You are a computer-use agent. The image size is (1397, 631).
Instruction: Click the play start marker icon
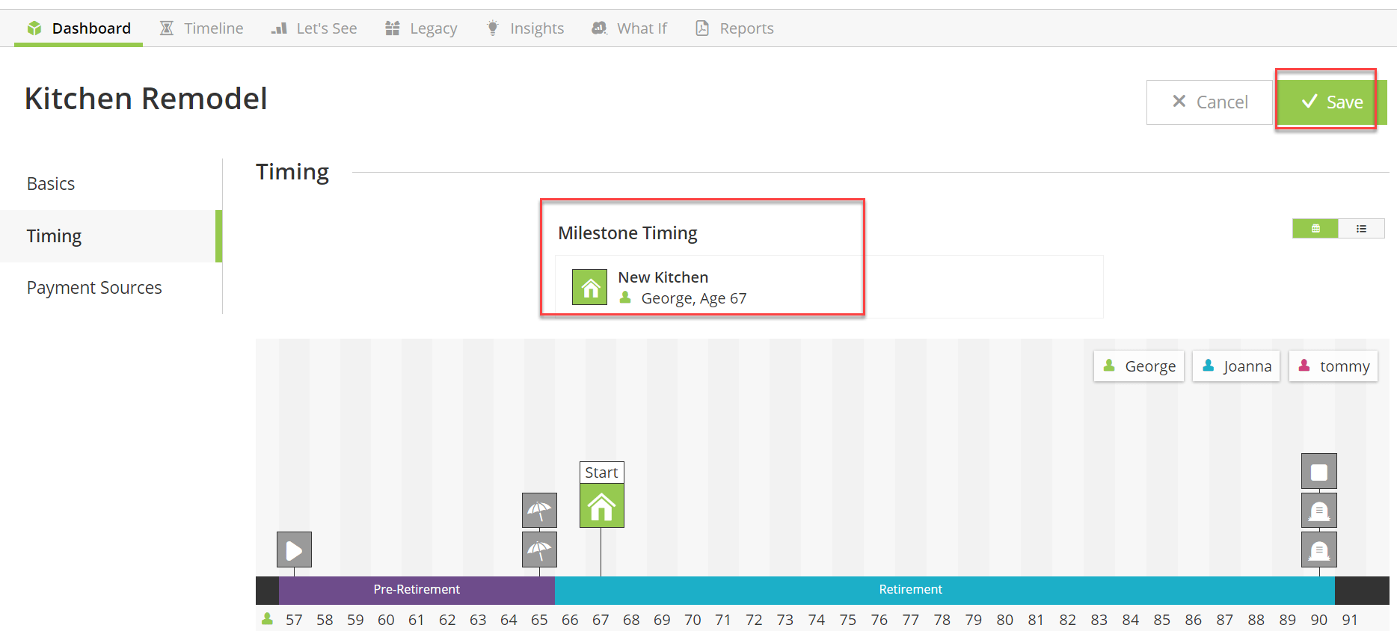pos(294,550)
